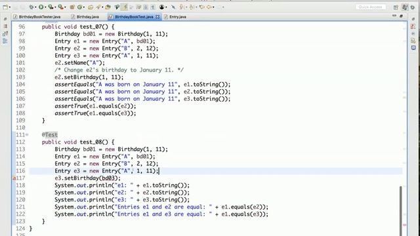Toggle Mark Occurrences highlighter button

click(125, 7)
